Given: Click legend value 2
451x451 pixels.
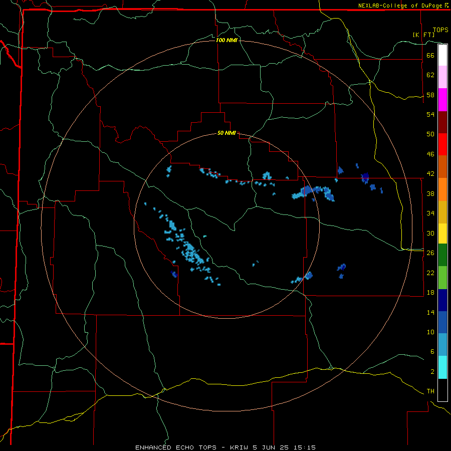Looking at the screenshot, I should 432,372.
